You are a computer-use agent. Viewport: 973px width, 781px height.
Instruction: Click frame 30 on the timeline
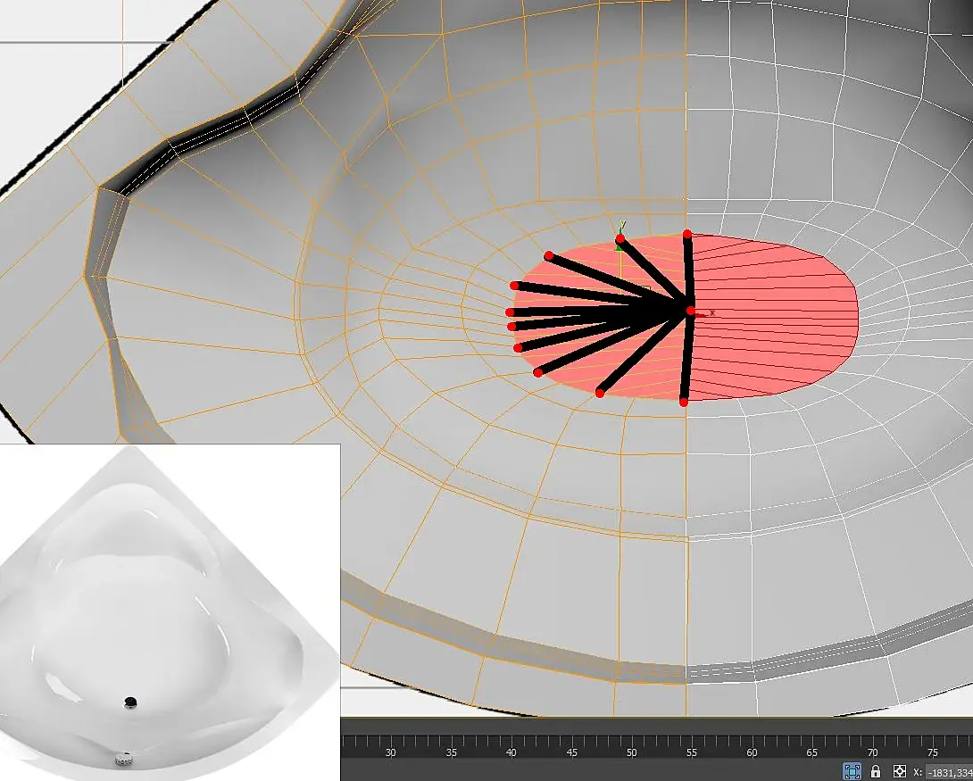[x=390, y=752]
